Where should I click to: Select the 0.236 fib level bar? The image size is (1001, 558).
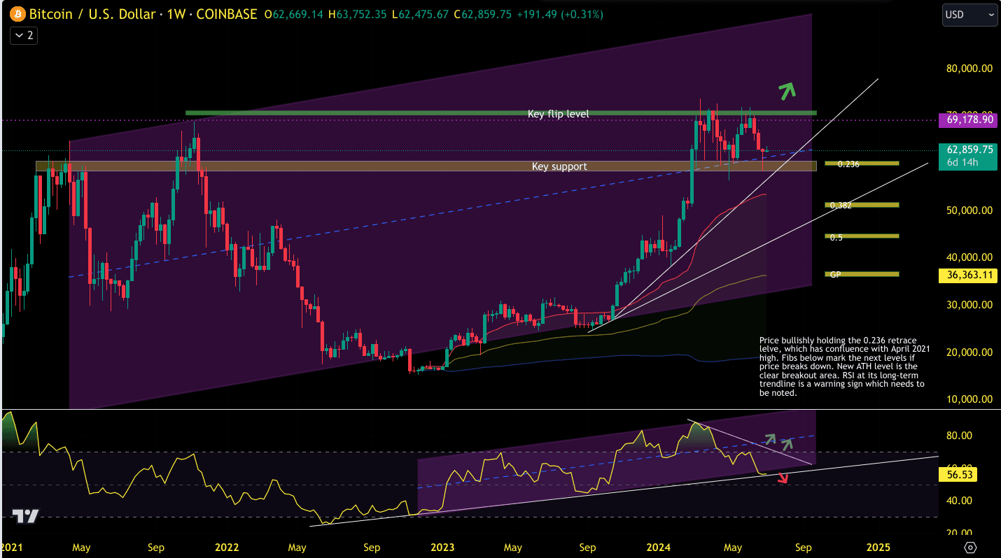pyautogui.click(x=862, y=164)
